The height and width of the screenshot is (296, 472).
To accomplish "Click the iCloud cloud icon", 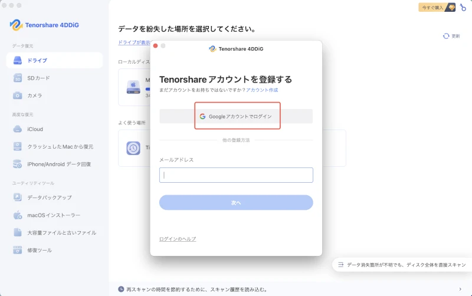I will click(x=18, y=129).
